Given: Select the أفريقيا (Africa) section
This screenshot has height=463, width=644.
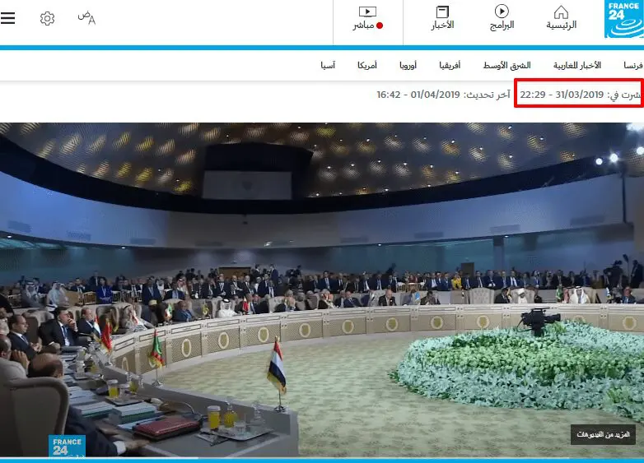Looking at the screenshot, I should (x=450, y=65).
